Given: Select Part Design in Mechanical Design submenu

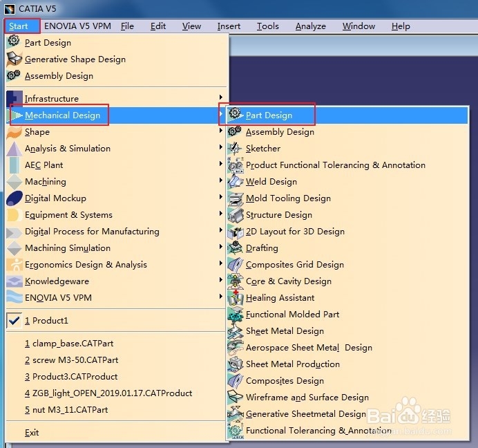Looking at the screenshot, I should [347, 115].
